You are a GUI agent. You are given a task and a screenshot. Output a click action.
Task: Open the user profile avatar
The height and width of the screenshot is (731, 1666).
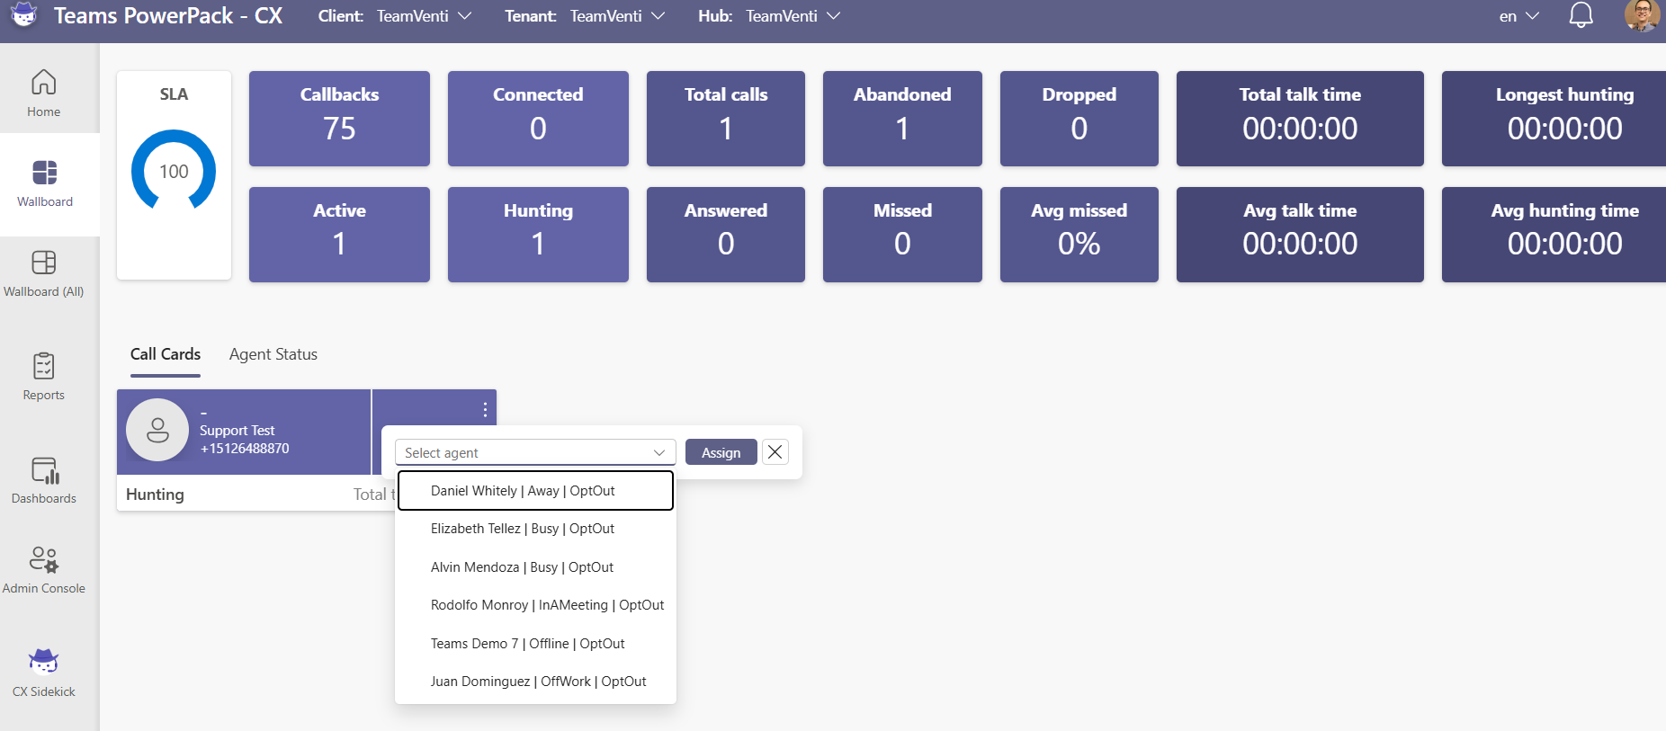pyautogui.click(x=1642, y=15)
